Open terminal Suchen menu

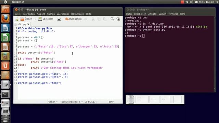pos(163,14)
